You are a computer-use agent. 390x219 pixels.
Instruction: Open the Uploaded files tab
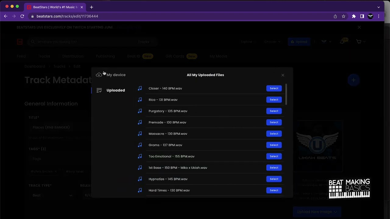[115, 90]
